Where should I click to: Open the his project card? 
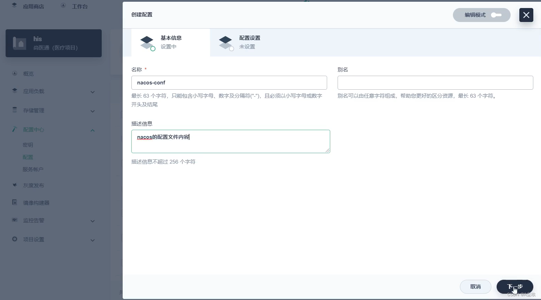click(53, 43)
